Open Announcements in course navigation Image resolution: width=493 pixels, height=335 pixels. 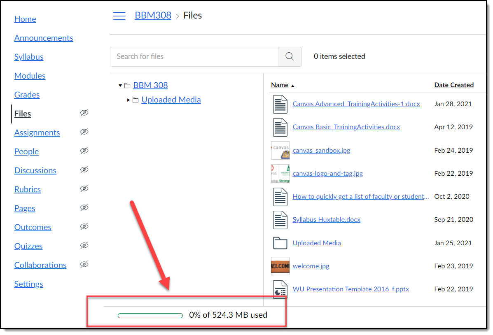pos(44,38)
